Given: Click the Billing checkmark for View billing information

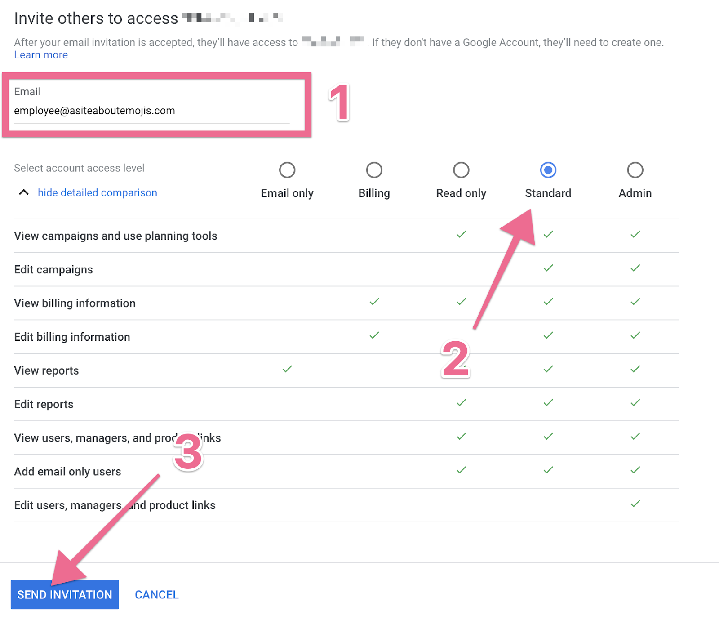Looking at the screenshot, I should [x=374, y=302].
